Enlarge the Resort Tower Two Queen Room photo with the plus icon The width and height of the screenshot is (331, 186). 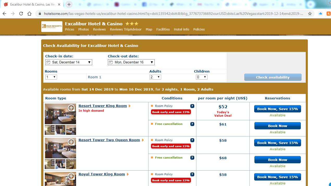pos(71,142)
